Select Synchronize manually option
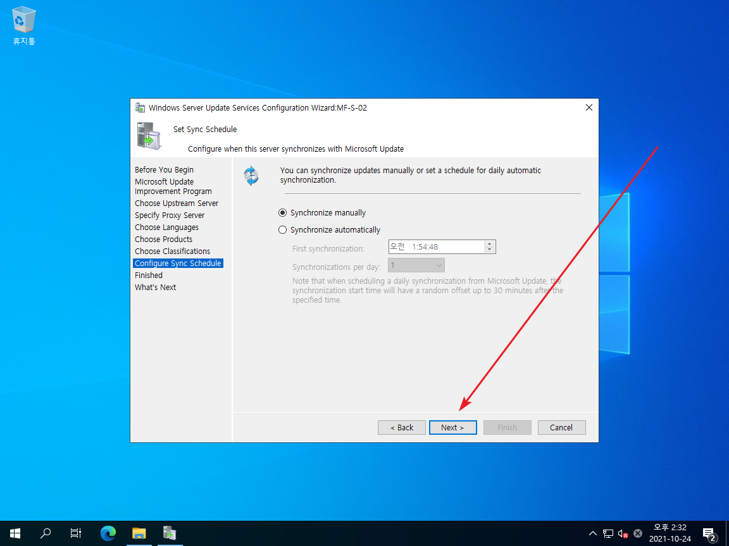This screenshot has width=729, height=546. [322, 212]
